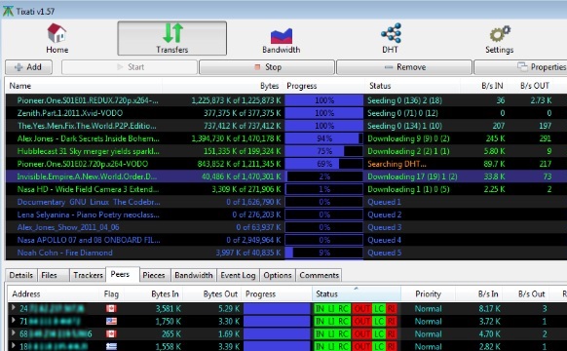Sort transfers by B/s IN column

pyautogui.click(x=483, y=86)
